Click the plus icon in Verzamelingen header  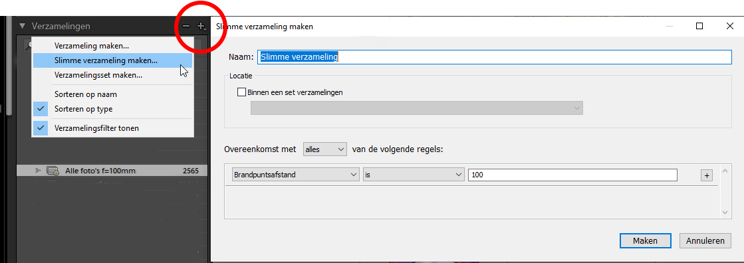(201, 27)
